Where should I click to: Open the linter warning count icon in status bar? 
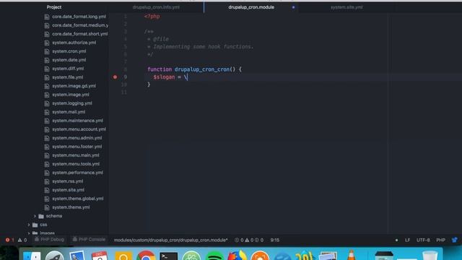click(x=19, y=240)
